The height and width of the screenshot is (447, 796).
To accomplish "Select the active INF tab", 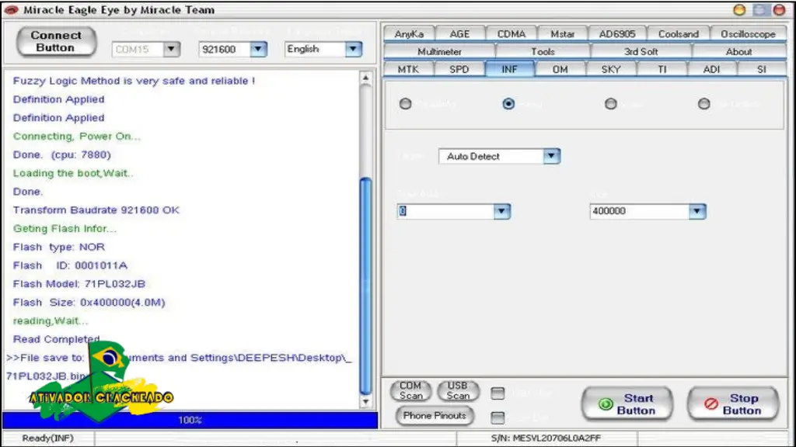I will point(510,69).
